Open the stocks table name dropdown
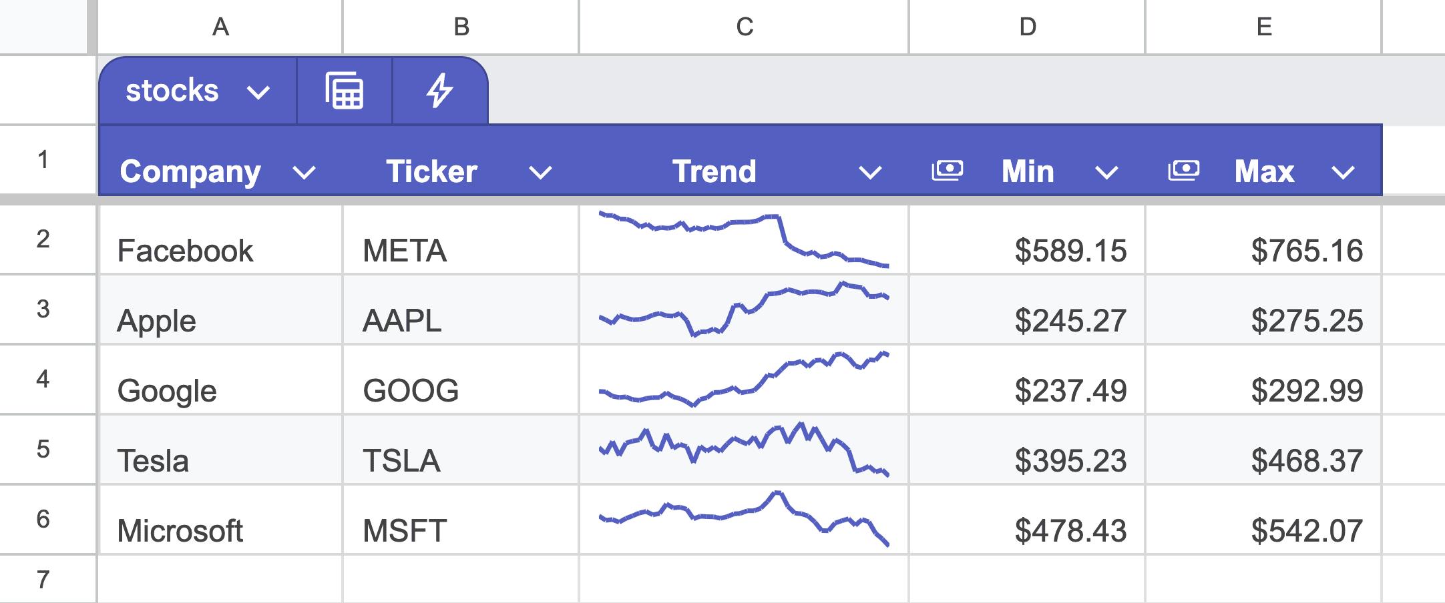This screenshot has width=1445, height=603. coord(258,92)
